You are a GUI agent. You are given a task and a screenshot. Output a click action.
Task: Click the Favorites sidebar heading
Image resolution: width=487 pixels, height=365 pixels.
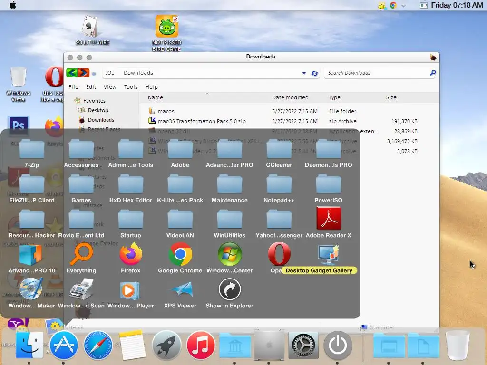94,101
